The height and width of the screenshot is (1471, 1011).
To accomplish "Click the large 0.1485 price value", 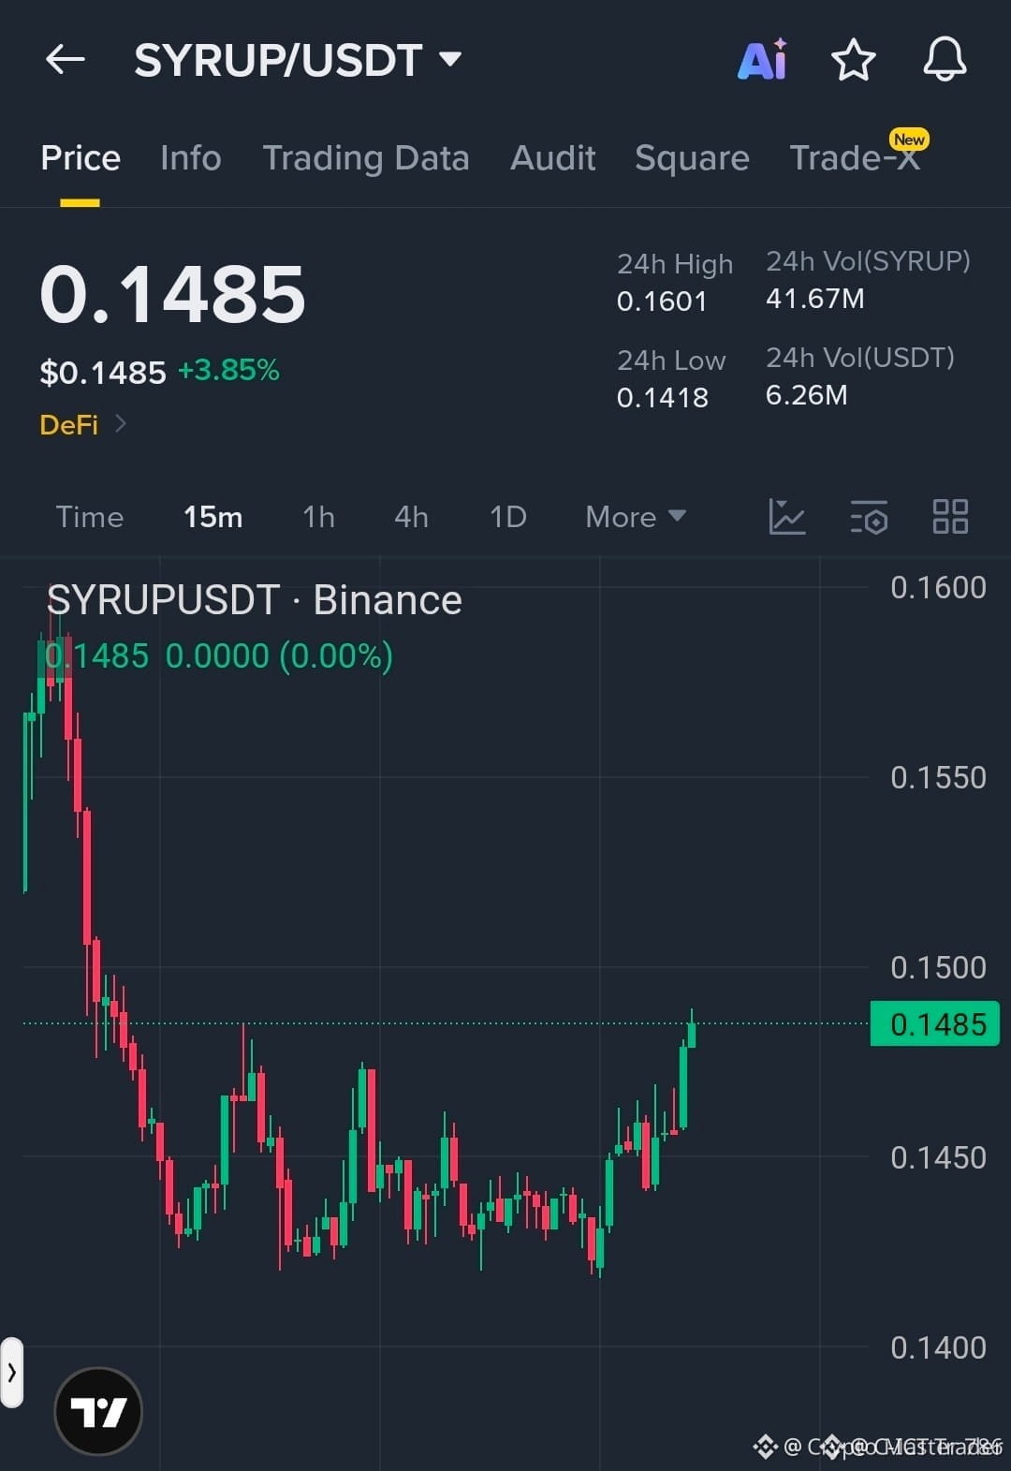I will pyautogui.click(x=173, y=294).
